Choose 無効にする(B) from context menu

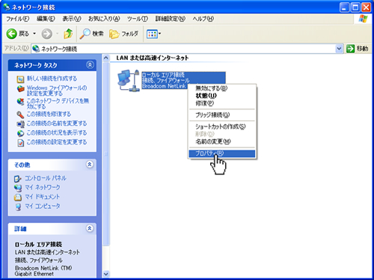click(222, 88)
